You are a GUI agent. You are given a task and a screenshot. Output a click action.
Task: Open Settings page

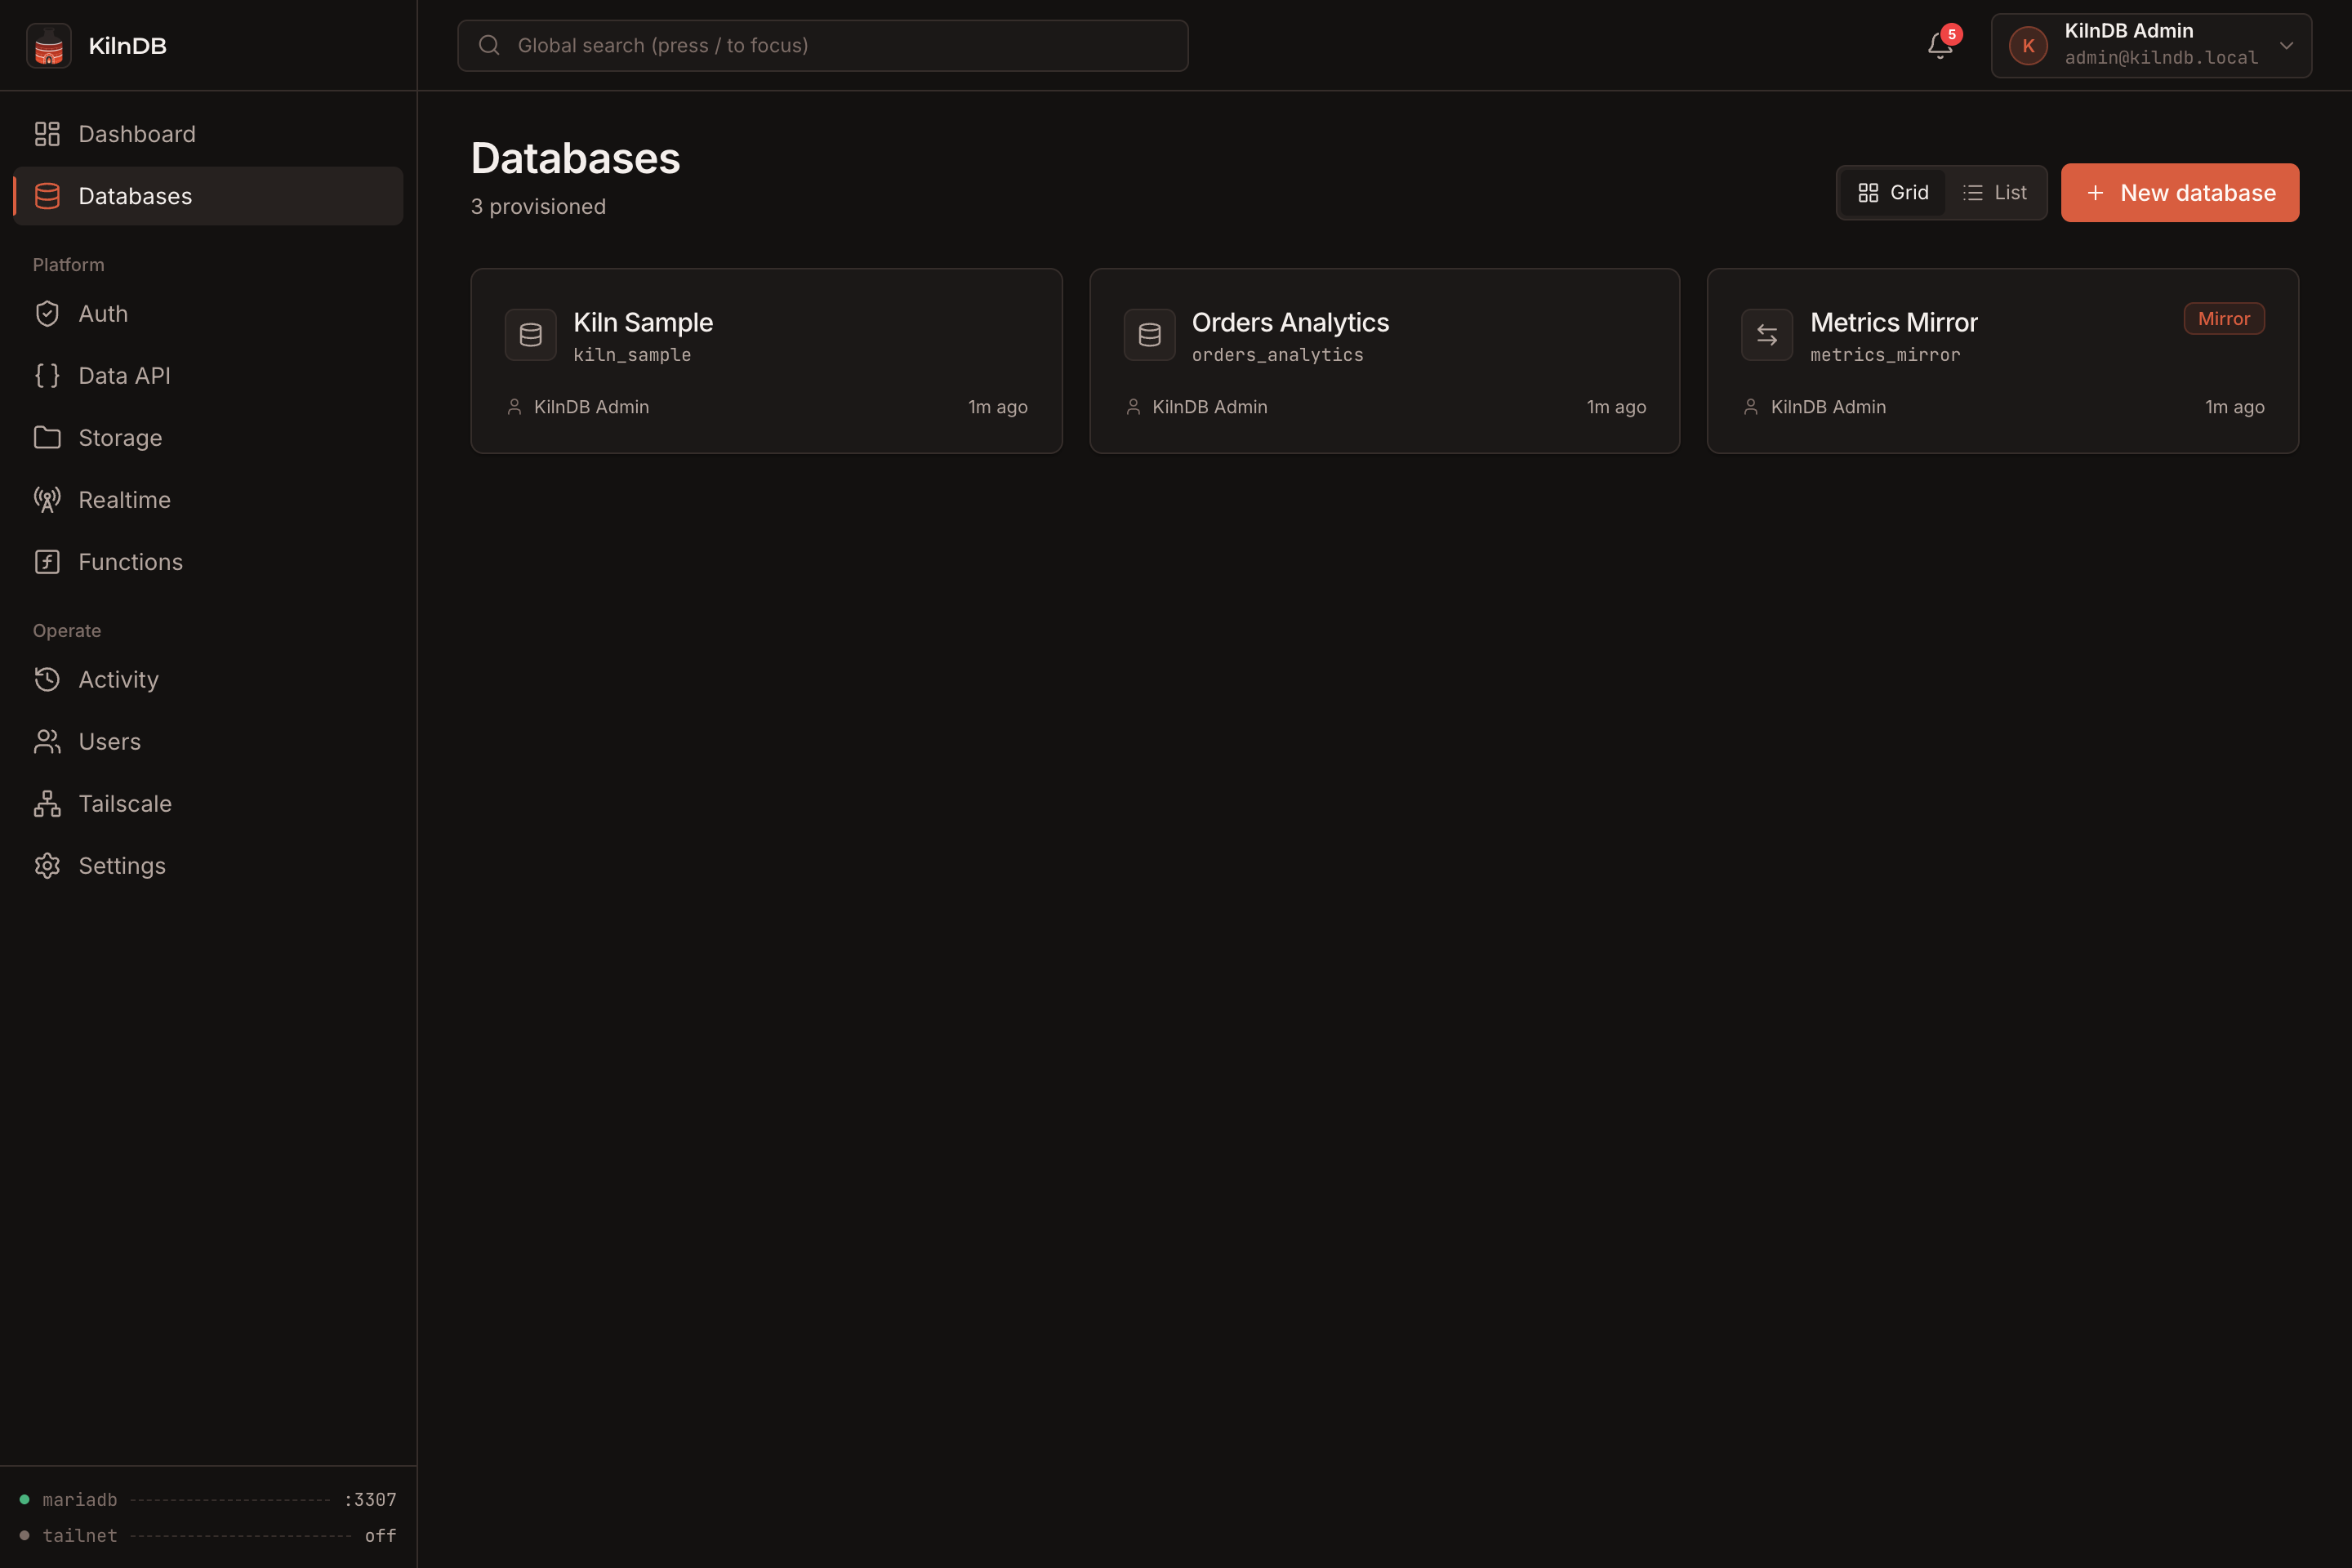[x=208, y=866]
